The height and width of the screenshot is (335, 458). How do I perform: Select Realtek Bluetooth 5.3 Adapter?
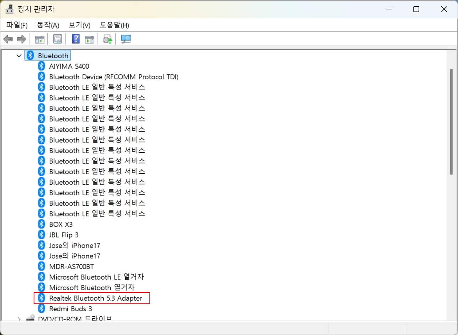coord(95,298)
